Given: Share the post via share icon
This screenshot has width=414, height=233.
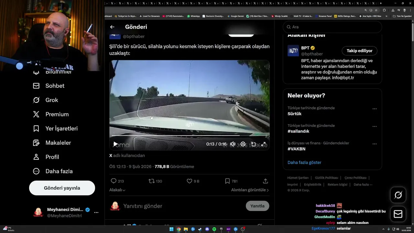Looking at the screenshot, I should click(x=265, y=181).
